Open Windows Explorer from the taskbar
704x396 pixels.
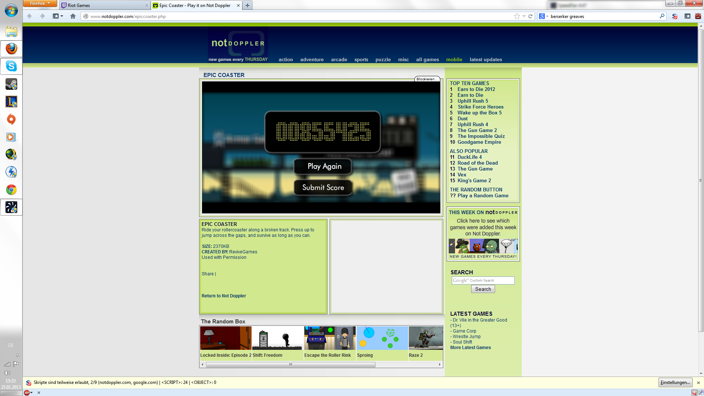point(11,32)
